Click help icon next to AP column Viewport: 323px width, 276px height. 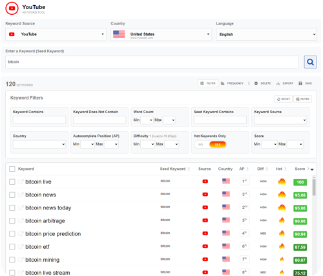pos(247,169)
